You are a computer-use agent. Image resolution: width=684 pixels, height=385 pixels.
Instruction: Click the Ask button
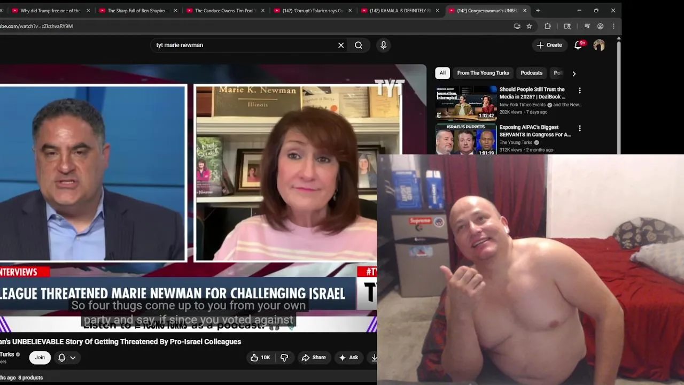tap(348, 358)
